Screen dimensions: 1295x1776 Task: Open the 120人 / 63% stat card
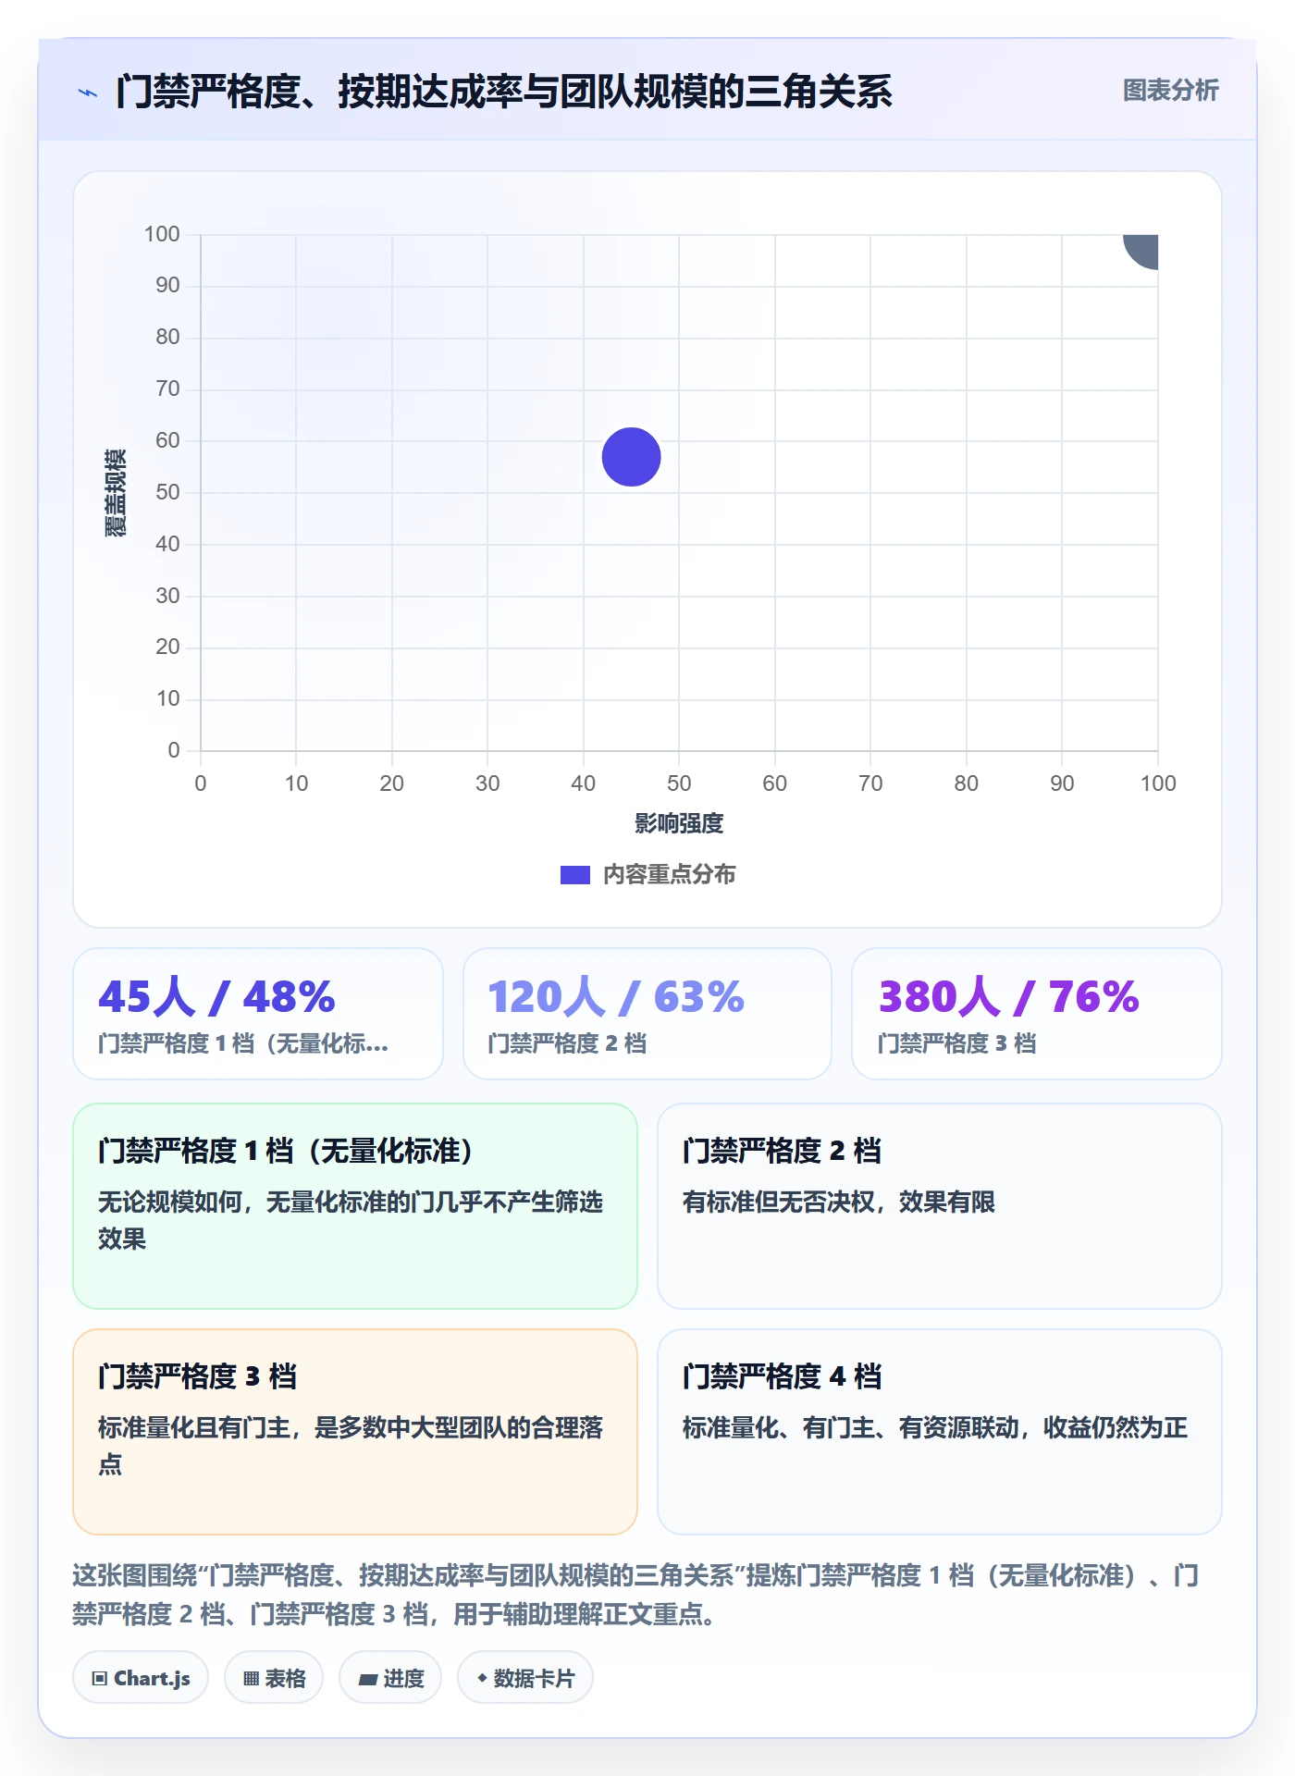coord(647,1014)
